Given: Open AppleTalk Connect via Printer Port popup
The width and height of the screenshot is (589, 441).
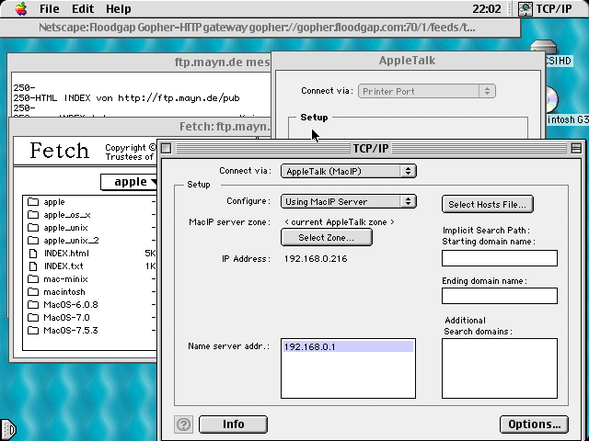Looking at the screenshot, I should point(427,91).
